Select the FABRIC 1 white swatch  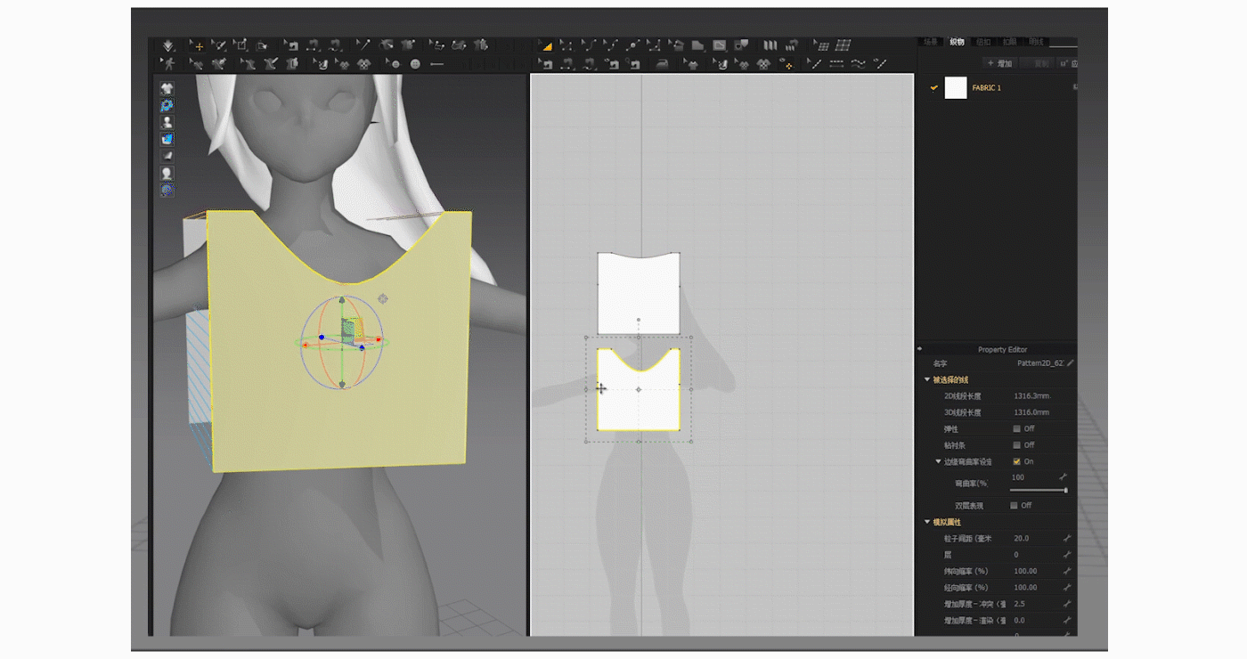click(x=956, y=87)
